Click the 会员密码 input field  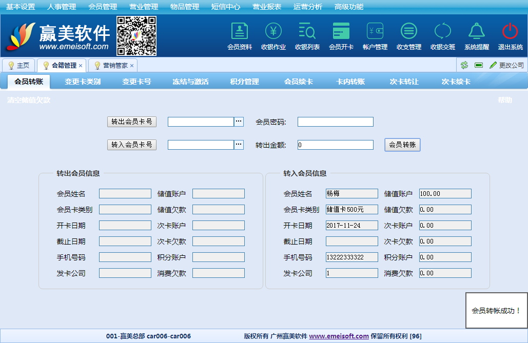tap(335, 122)
